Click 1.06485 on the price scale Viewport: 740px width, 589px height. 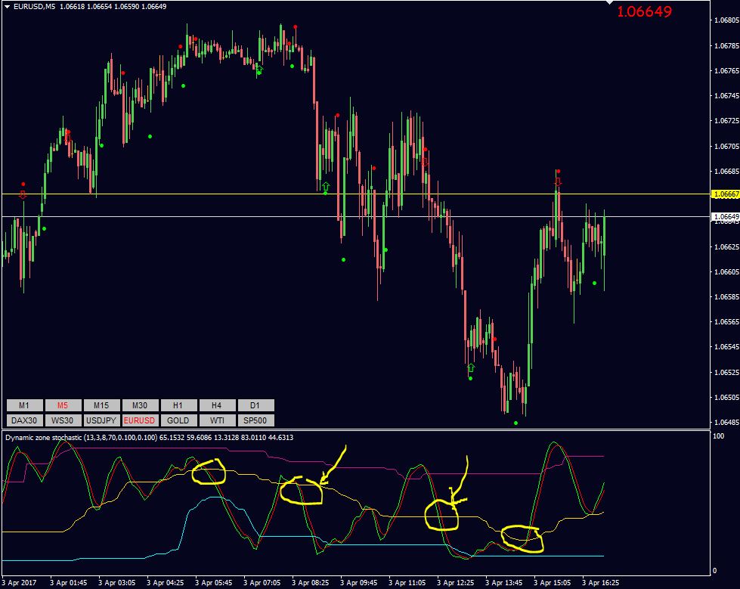point(727,423)
